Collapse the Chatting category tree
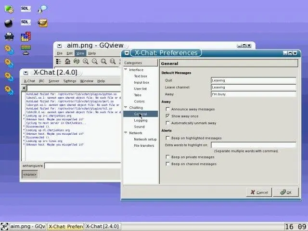Image resolution: width=308 pixels, height=231 pixels. click(x=126, y=107)
